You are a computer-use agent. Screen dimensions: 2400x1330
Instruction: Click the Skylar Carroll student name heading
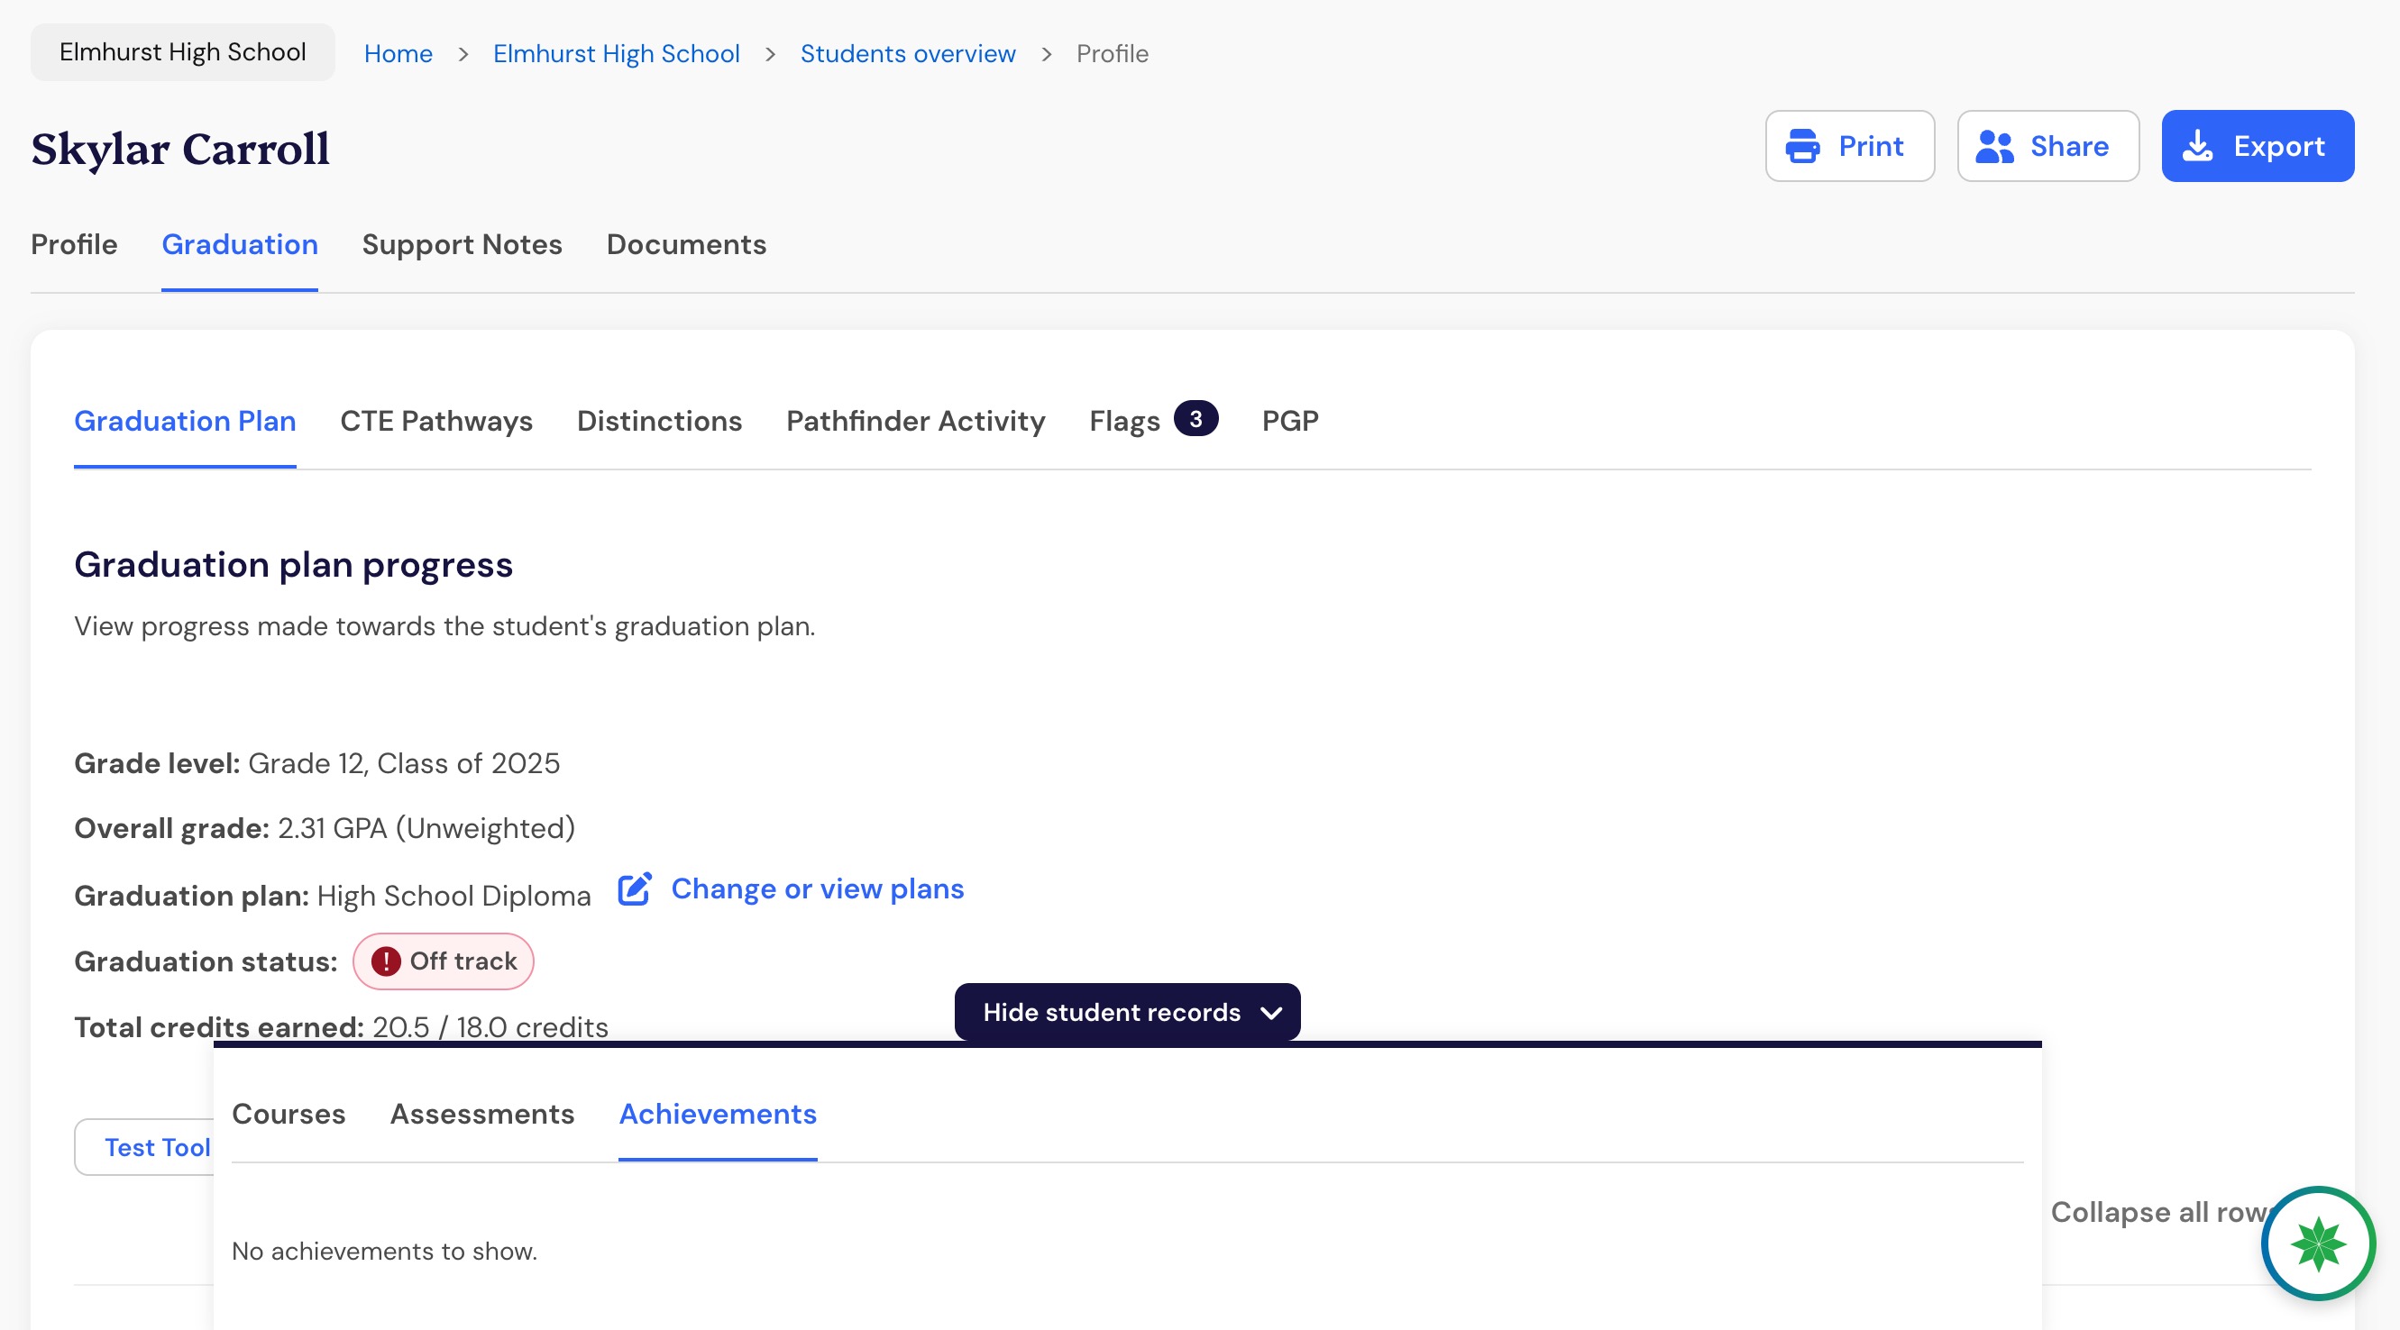coord(180,149)
